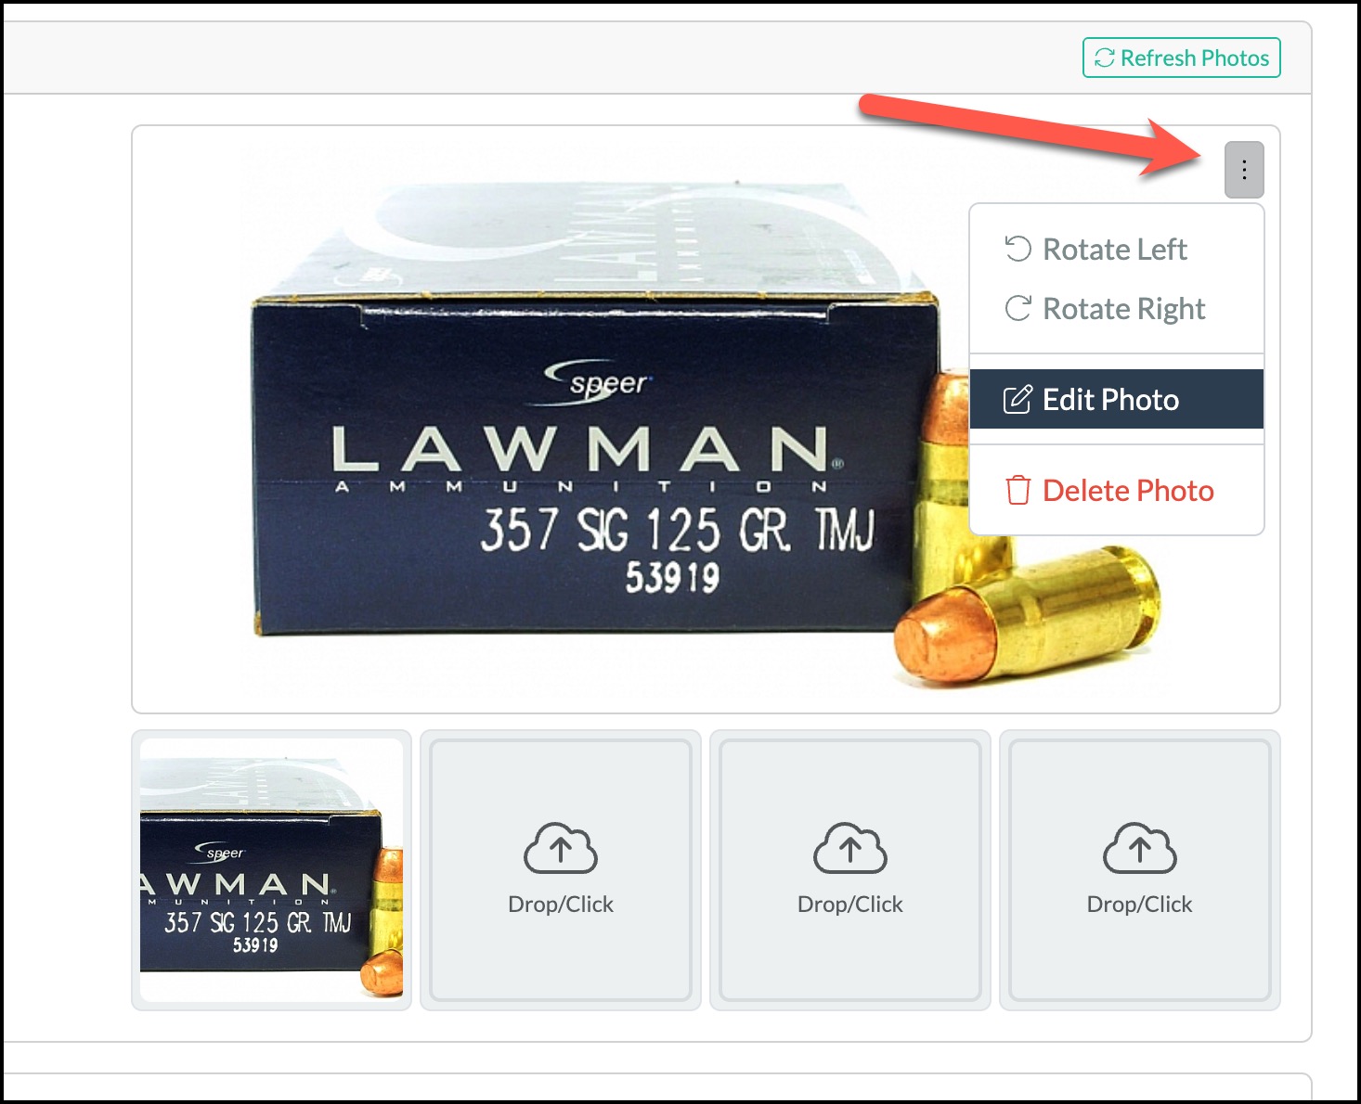1361x1104 pixels.
Task: Click the refresh arrows icon in Refresh Photos
Action: 1104,58
